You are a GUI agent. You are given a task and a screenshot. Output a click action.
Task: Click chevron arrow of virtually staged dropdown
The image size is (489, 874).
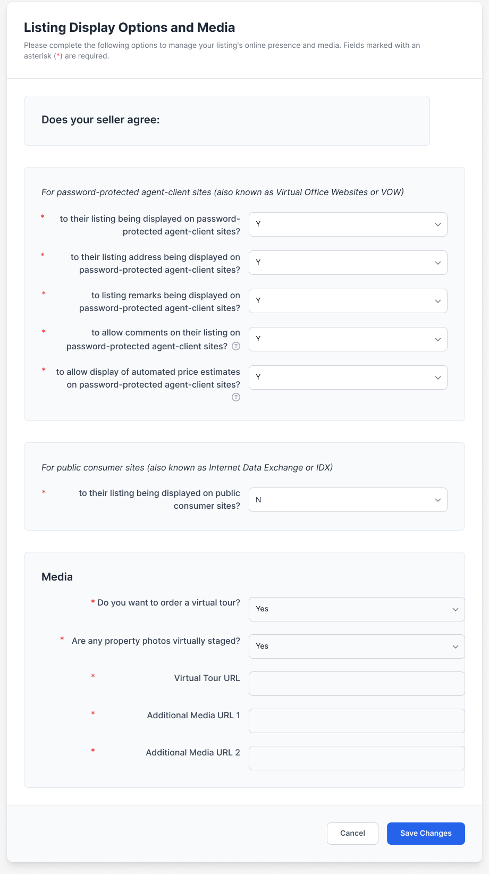click(456, 646)
